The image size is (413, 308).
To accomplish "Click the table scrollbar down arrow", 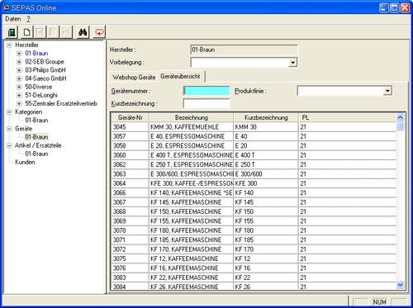I will (x=400, y=285).
